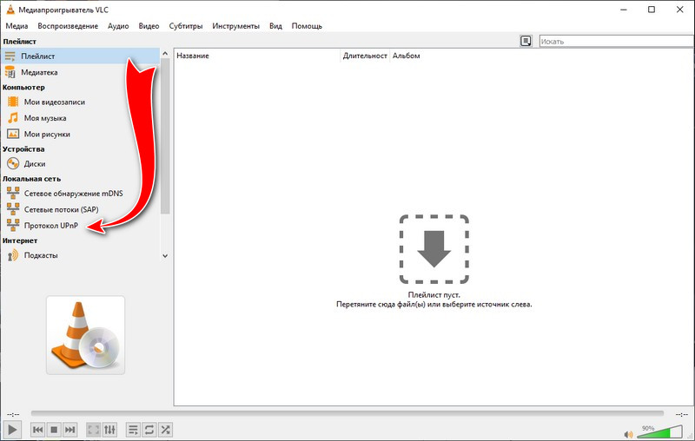Image resolution: width=695 pixels, height=441 pixels.
Task: Click the podcast antenna icon
Action: 13,255
